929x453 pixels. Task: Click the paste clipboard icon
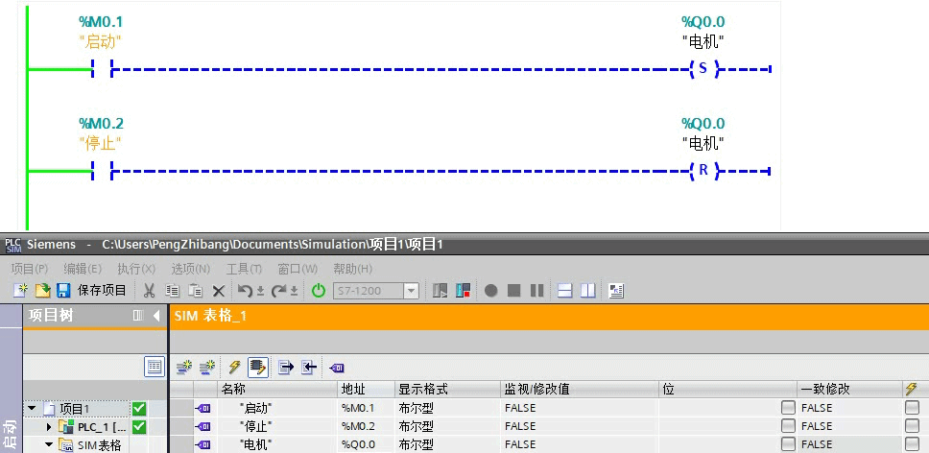[x=196, y=291]
